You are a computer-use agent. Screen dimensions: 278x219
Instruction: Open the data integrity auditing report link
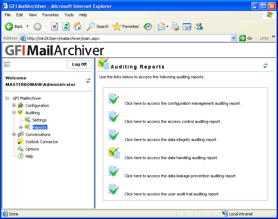pos(171,140)
